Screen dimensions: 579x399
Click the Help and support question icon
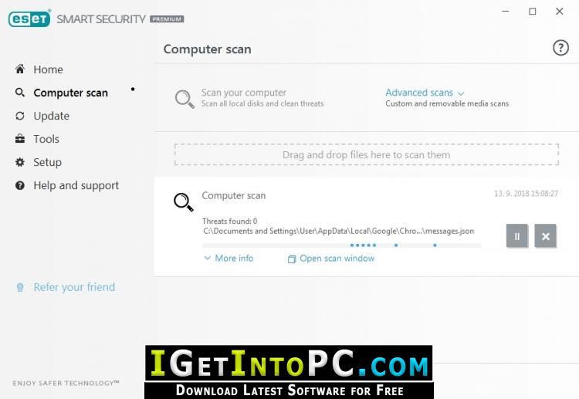tap(20, 185)
